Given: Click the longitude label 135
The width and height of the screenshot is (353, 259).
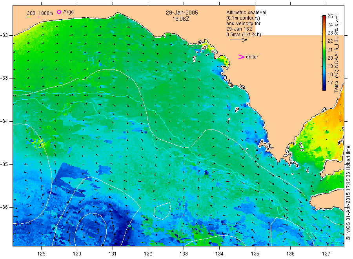Looking at the screenshot, I should pos(255,254).
